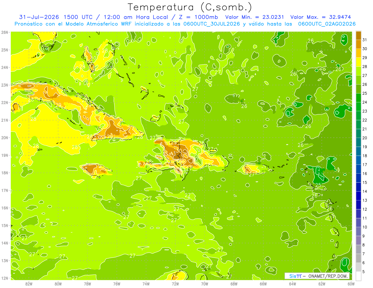Click the "Valor Max. = 32.9474" readout
The image size is (373, 288).
[323, 17]
